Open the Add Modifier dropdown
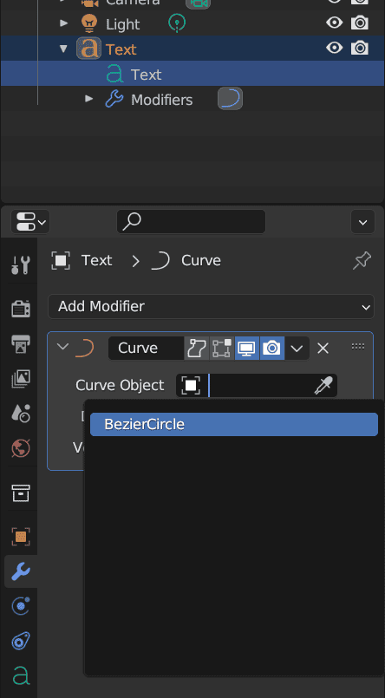Screen dimensions: 385x698 pyautogui.click(x=211, y=306)
